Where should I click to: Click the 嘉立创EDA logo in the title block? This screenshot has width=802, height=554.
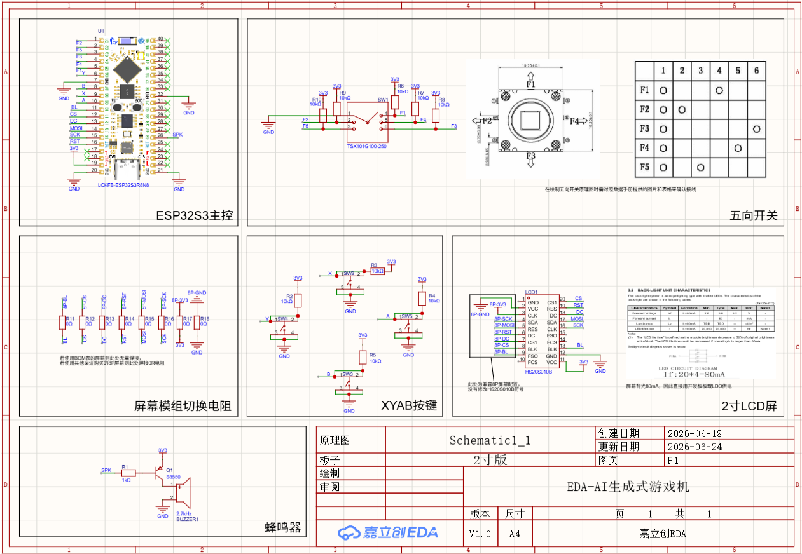[x=388, y=532]
